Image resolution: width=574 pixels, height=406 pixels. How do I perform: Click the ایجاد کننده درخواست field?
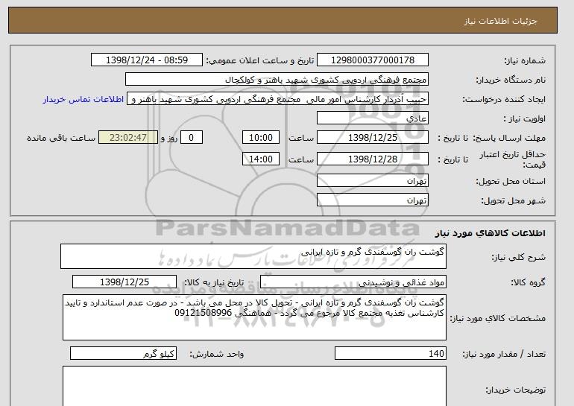pyautogui.click(x=277, y=99)
